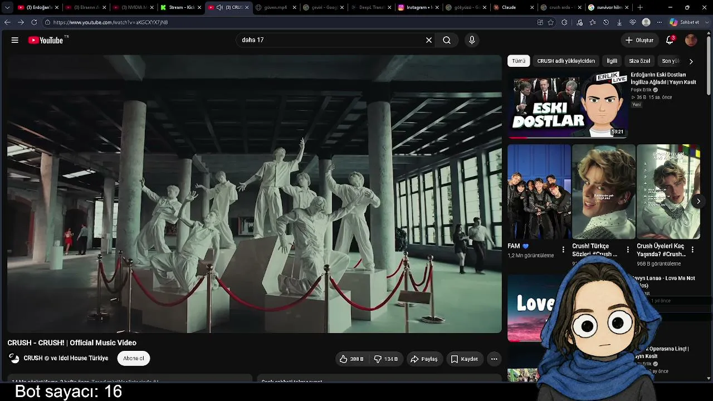Go forward in the browser
Screen dimensions: 713x401
click(x=21, y=22)
